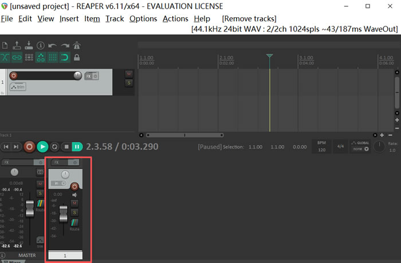This screenshot has height=263, width=401.
Task: Solo the master track in mixer
Action: [40, 193]
